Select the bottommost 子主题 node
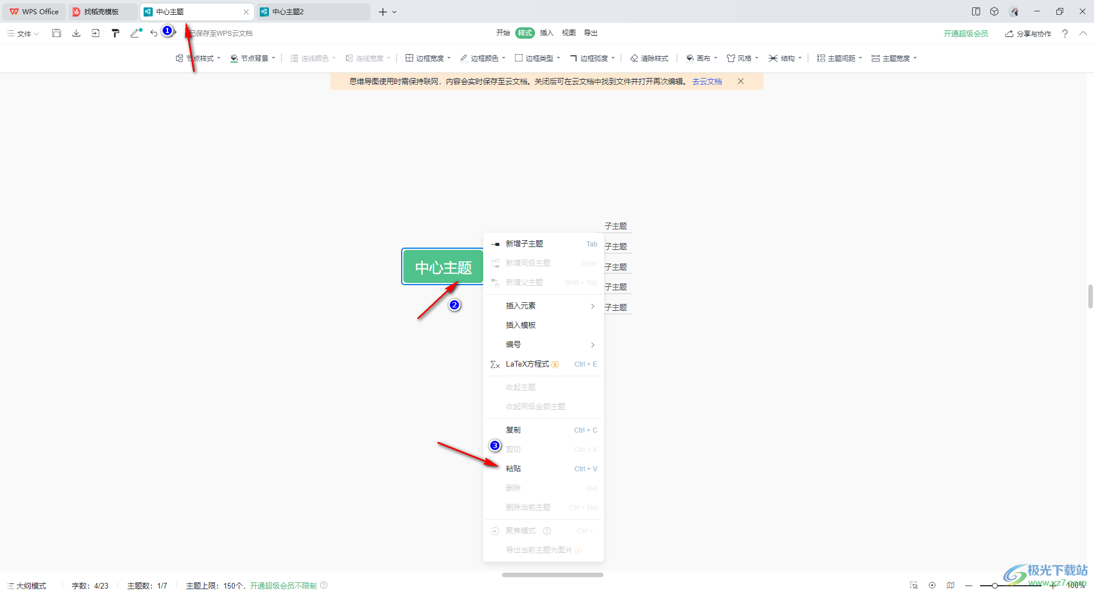This screenshot has height=592, width=1094. 616,307
